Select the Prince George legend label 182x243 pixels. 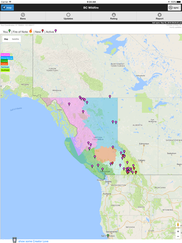pos(7,58)
